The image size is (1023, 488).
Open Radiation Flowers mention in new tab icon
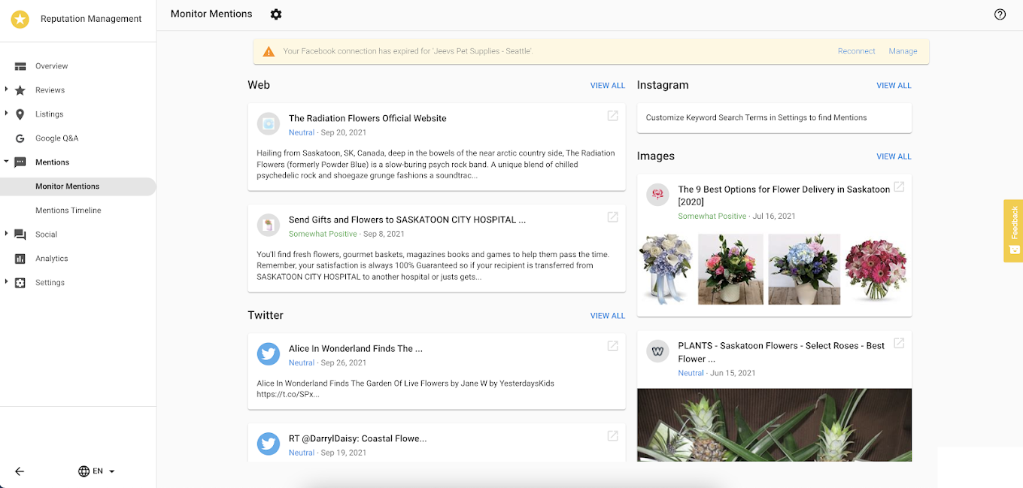[x=613, y=116]
